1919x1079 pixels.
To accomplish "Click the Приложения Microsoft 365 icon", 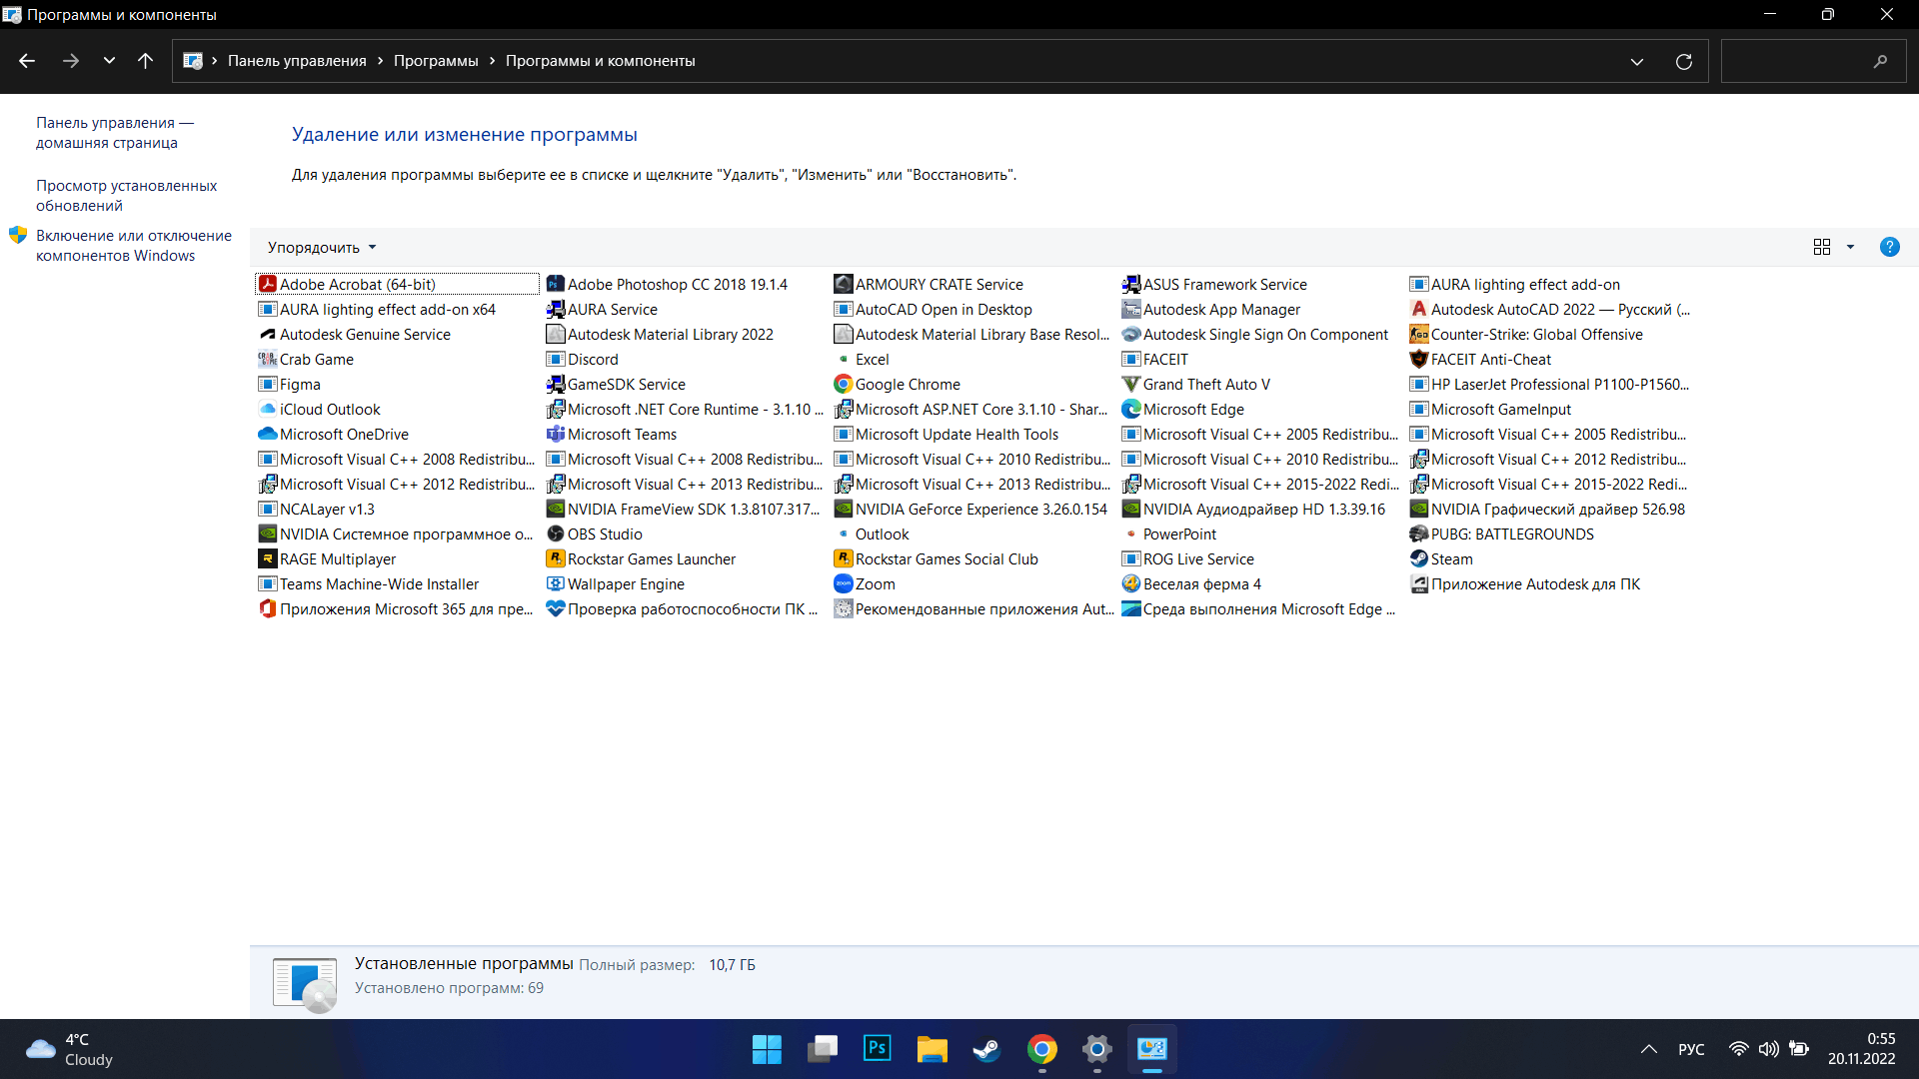I will [x=268, y=609].
